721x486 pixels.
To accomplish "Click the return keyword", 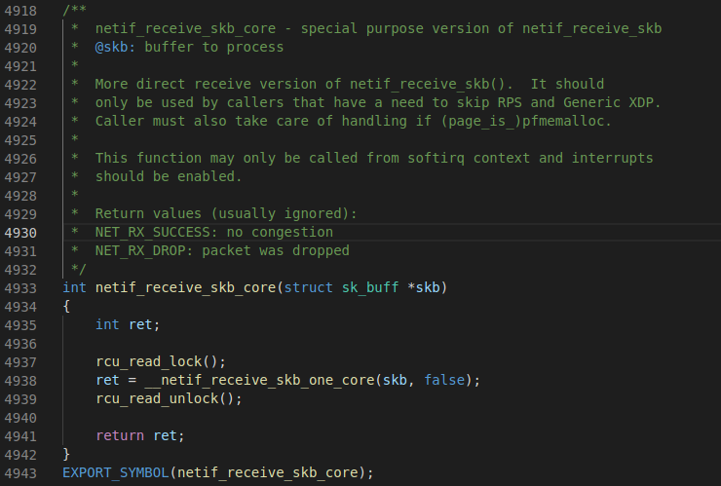I will click(120, 435).
